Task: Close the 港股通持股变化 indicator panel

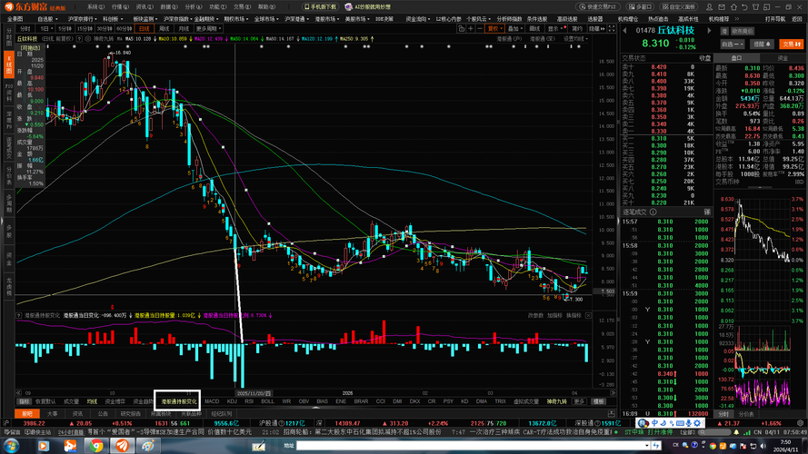Action: pos(588,315)
